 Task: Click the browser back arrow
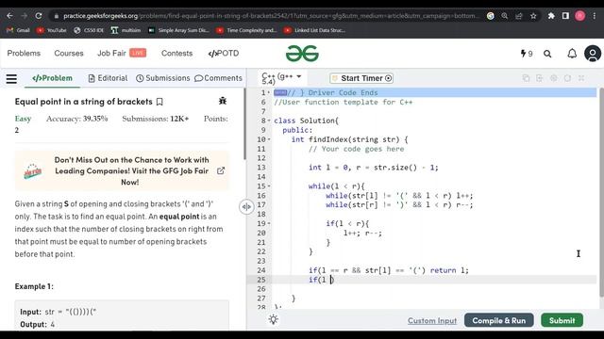tap(9, 16)
